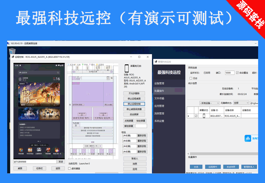The width and height of the screenshot is (265, 183).
Task: Tap the first game app icon in phone dock
Action: (21, 150)
